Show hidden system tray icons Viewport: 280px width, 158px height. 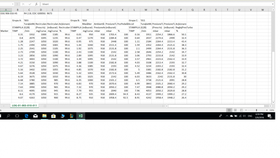tap(227, 116)
